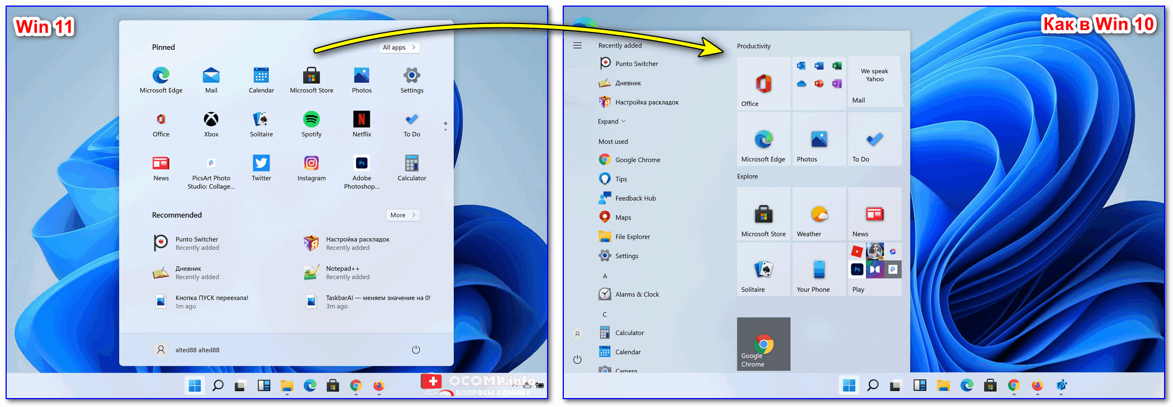Open Notepad++ recommended item
The width and height of the screenshot is (1173, 407).
click(337, 272)
